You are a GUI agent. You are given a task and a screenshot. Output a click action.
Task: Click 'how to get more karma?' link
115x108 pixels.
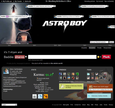[x=43, y=79]
